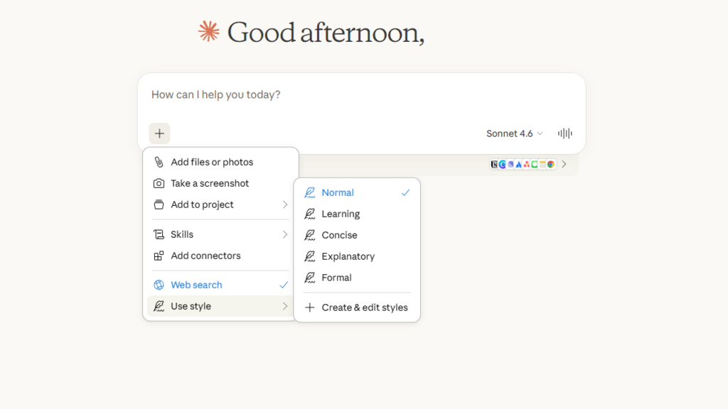Click the plus attachment button

[x=159, y=133]
